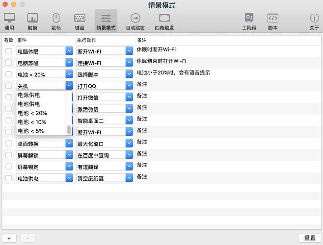Switch to the 鼠标 mouse settings

click(x=56, y=21)
